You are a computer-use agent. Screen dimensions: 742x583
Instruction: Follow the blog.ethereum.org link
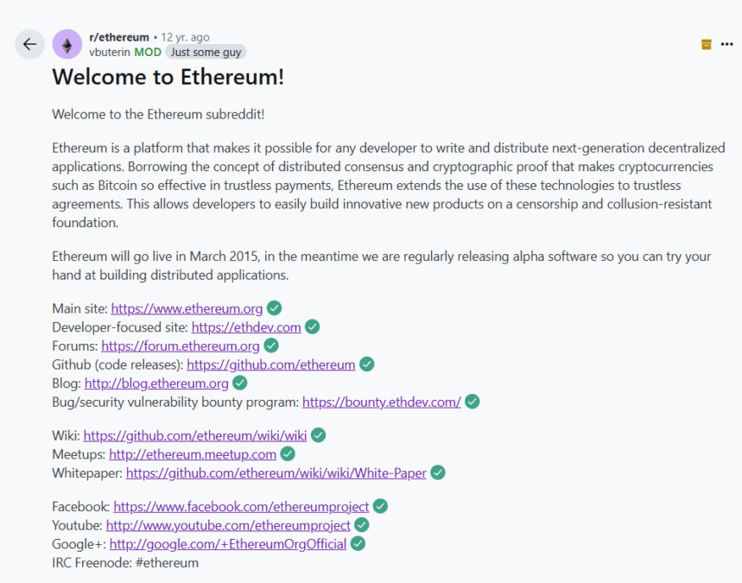tap(156, 383)
